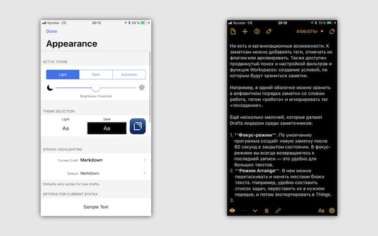The width and height of the screenshot is (378, 236).
Task: Click the Sample Text preview row
Action: coord(96,207)
